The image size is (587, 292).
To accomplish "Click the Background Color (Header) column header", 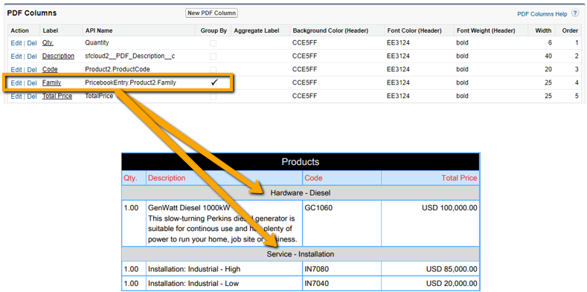I will tap(330, 30).
